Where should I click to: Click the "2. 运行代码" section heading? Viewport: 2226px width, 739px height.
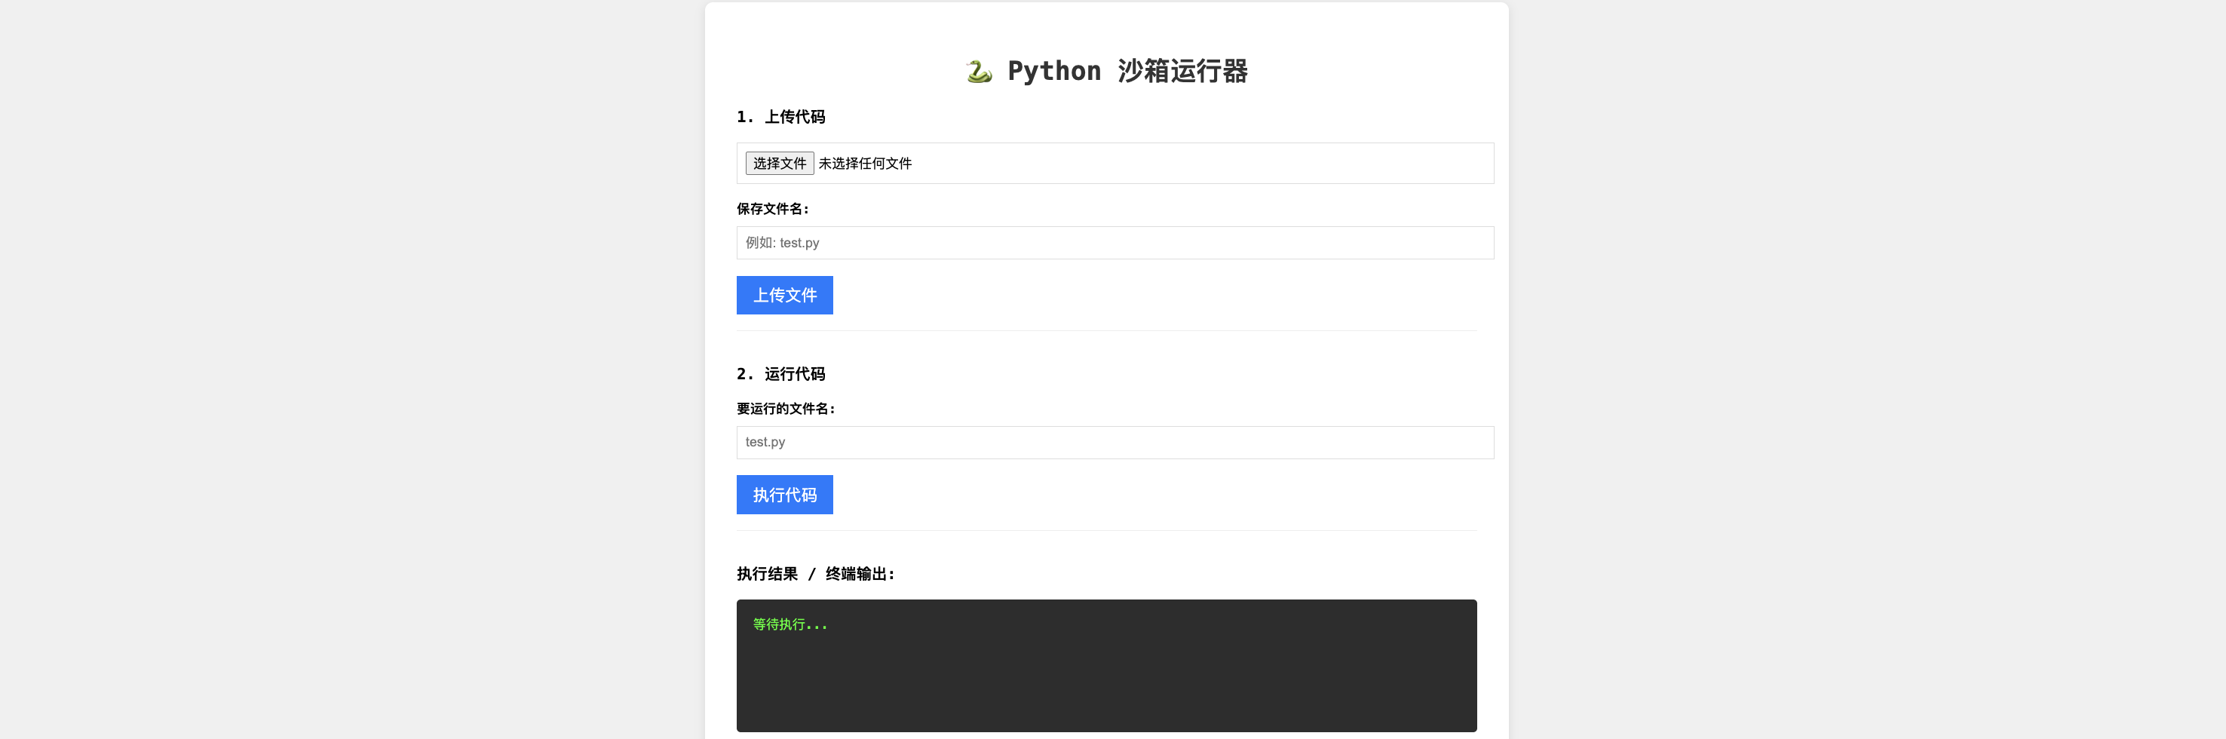[x=780, y=374]
